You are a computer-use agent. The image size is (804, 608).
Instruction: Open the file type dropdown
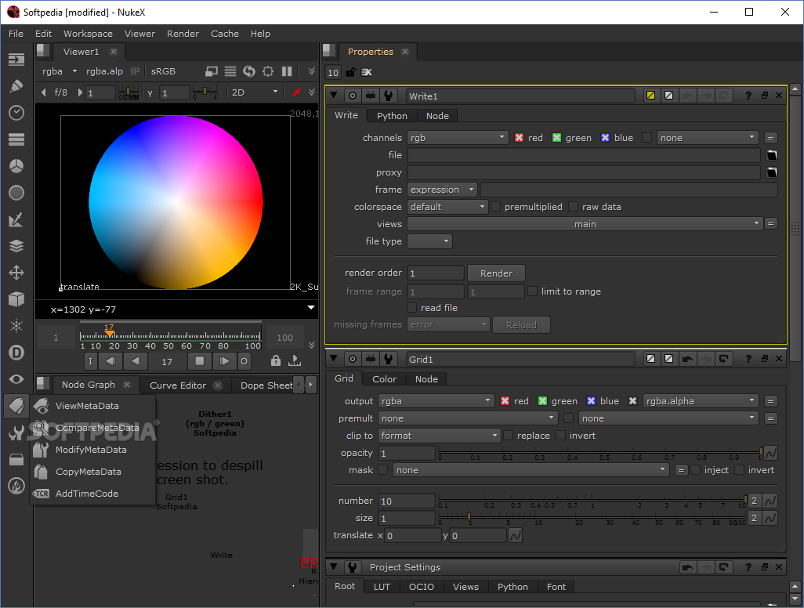pos(429,241)
